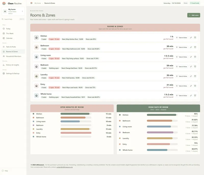Navigate to Tasks & Rules in sidebar
The image size is (204, 175).
[13, 47]
